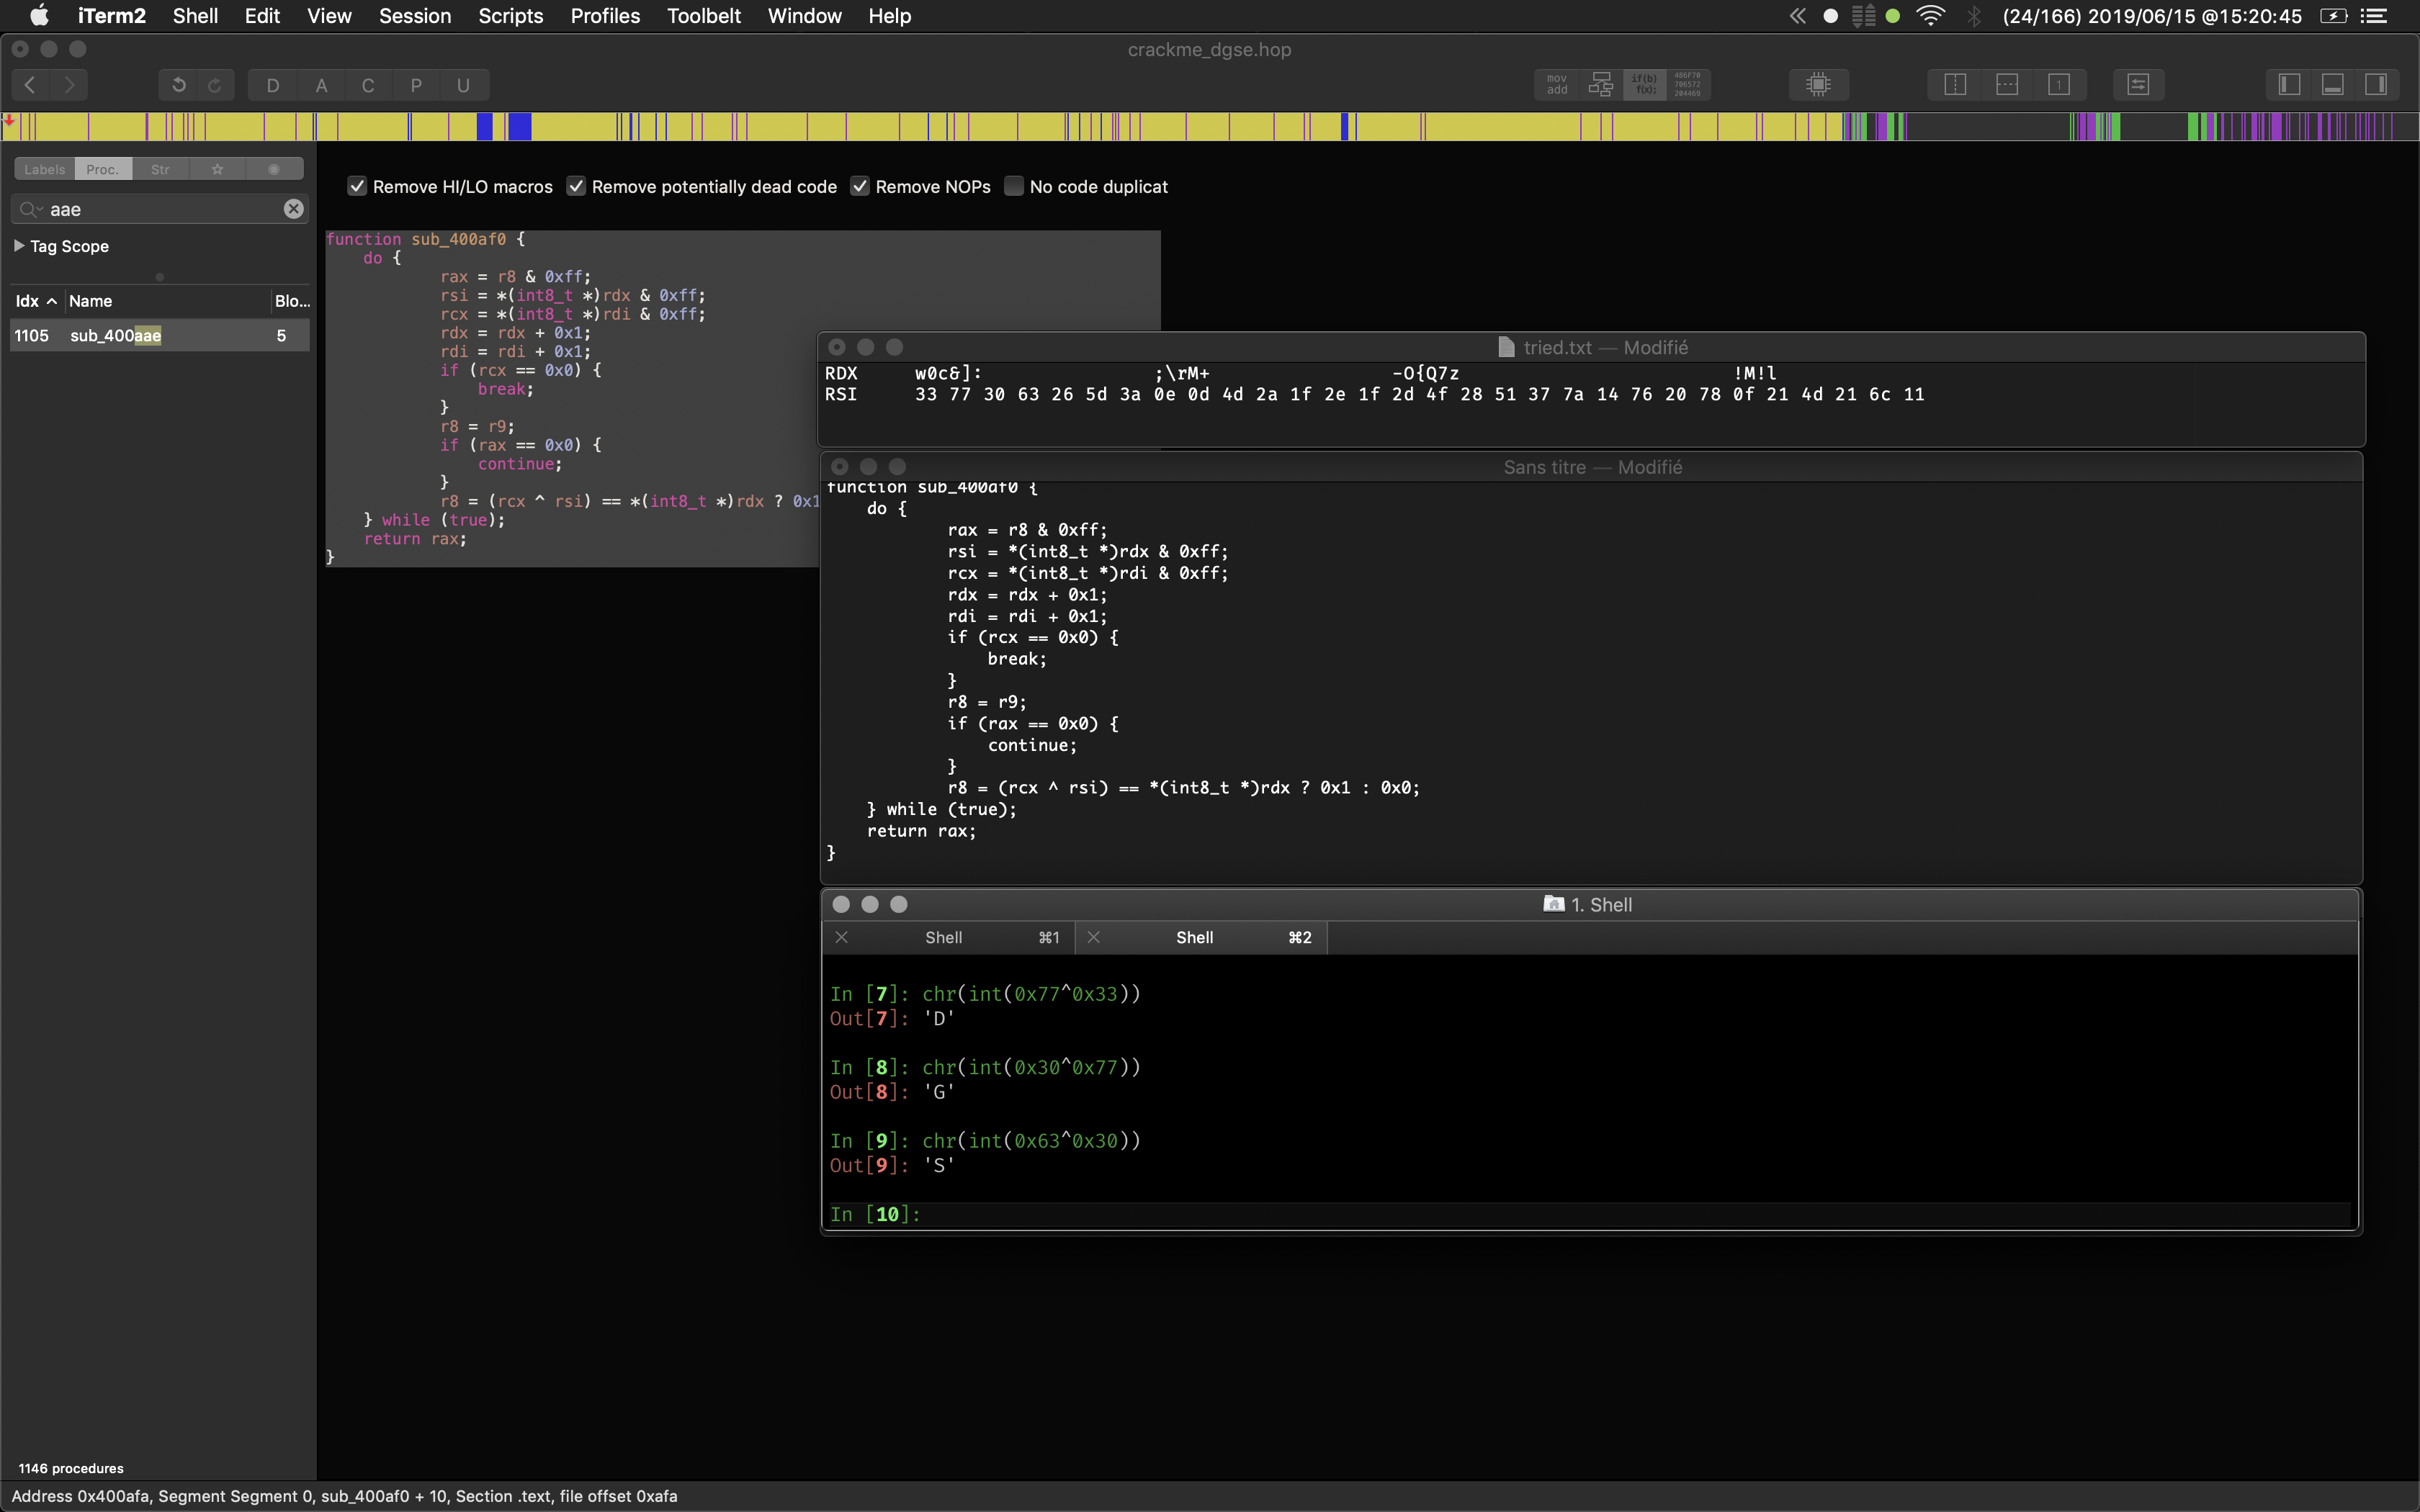Image resolution: width=2420 pixels, height=1512 pixels.
Task: Open the Scripts menu
Action: point(511,16)
